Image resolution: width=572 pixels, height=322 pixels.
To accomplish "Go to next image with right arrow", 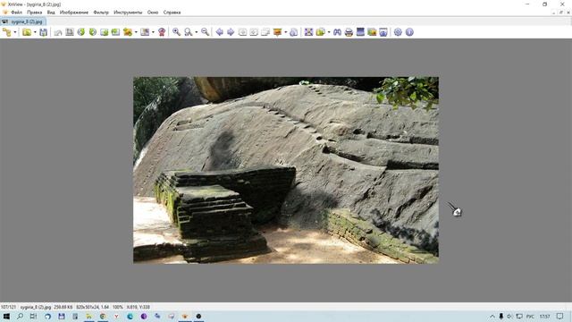I will (x=231, y=32).
